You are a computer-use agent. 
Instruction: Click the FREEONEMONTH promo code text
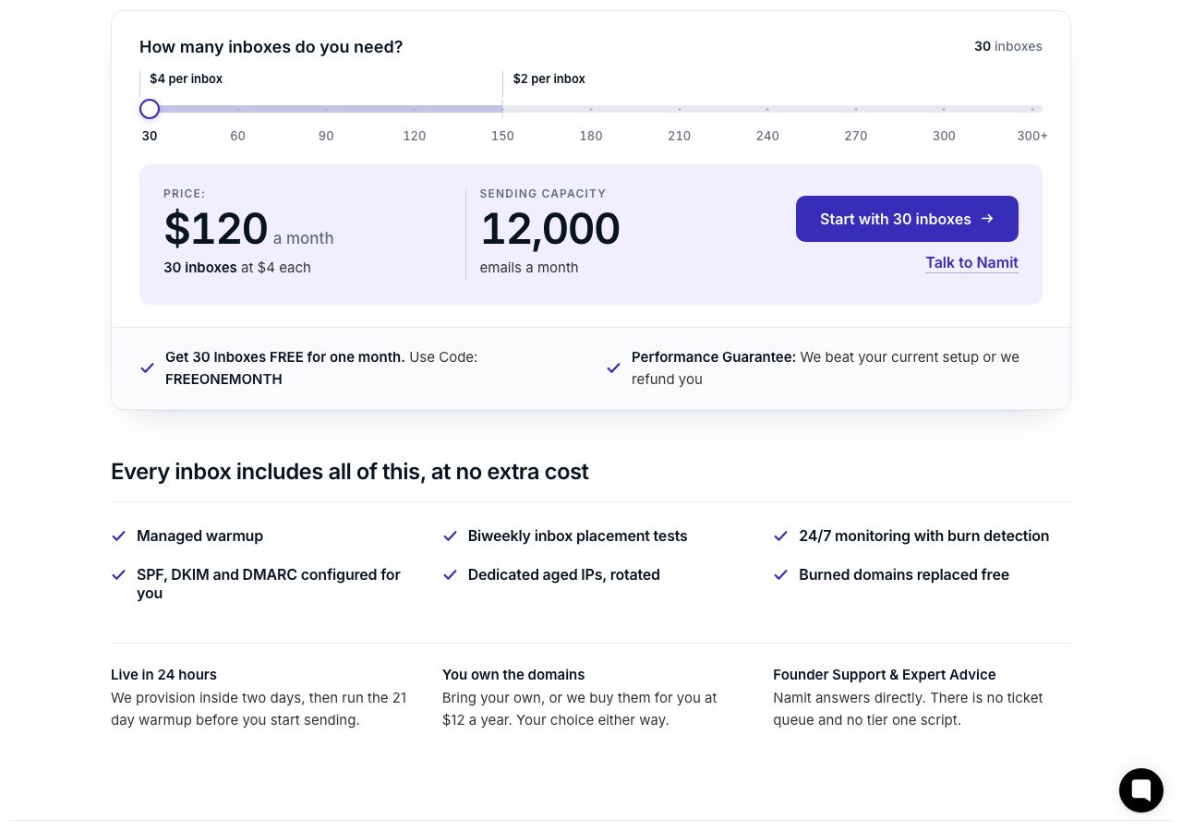[x=223, y=379]
